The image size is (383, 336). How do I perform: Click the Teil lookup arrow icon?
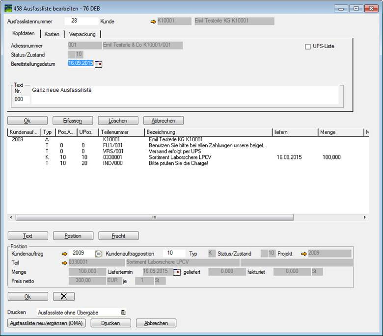coord(64,262)
